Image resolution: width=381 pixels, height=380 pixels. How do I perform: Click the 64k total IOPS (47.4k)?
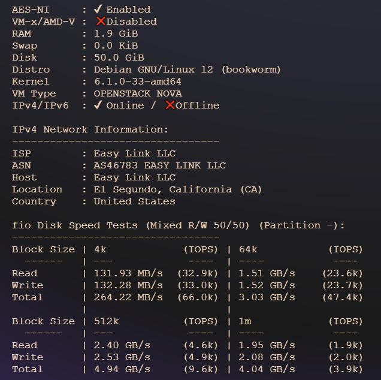(x=343, y=297)
